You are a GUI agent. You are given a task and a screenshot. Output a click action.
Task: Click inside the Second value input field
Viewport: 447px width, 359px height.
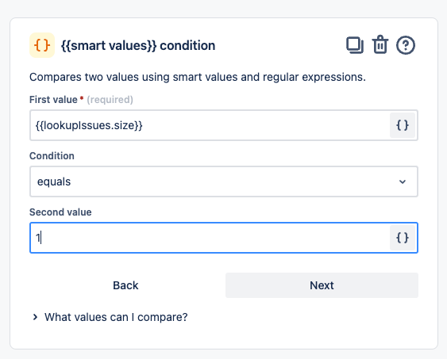pyautogui.click(x=210, y=238)
